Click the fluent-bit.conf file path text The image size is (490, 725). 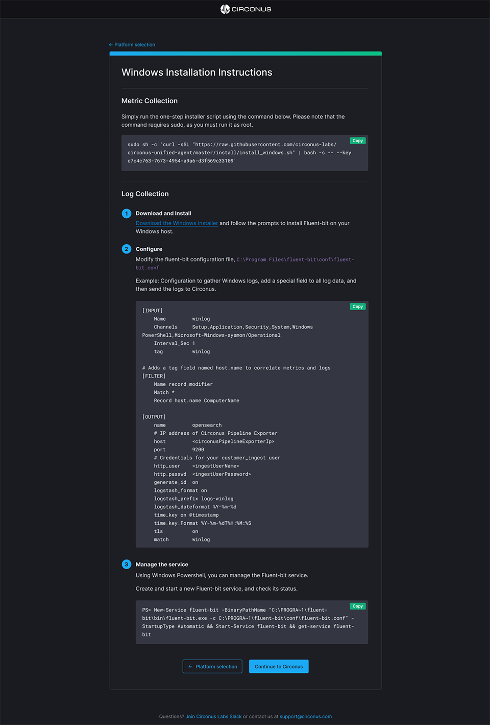295,260
